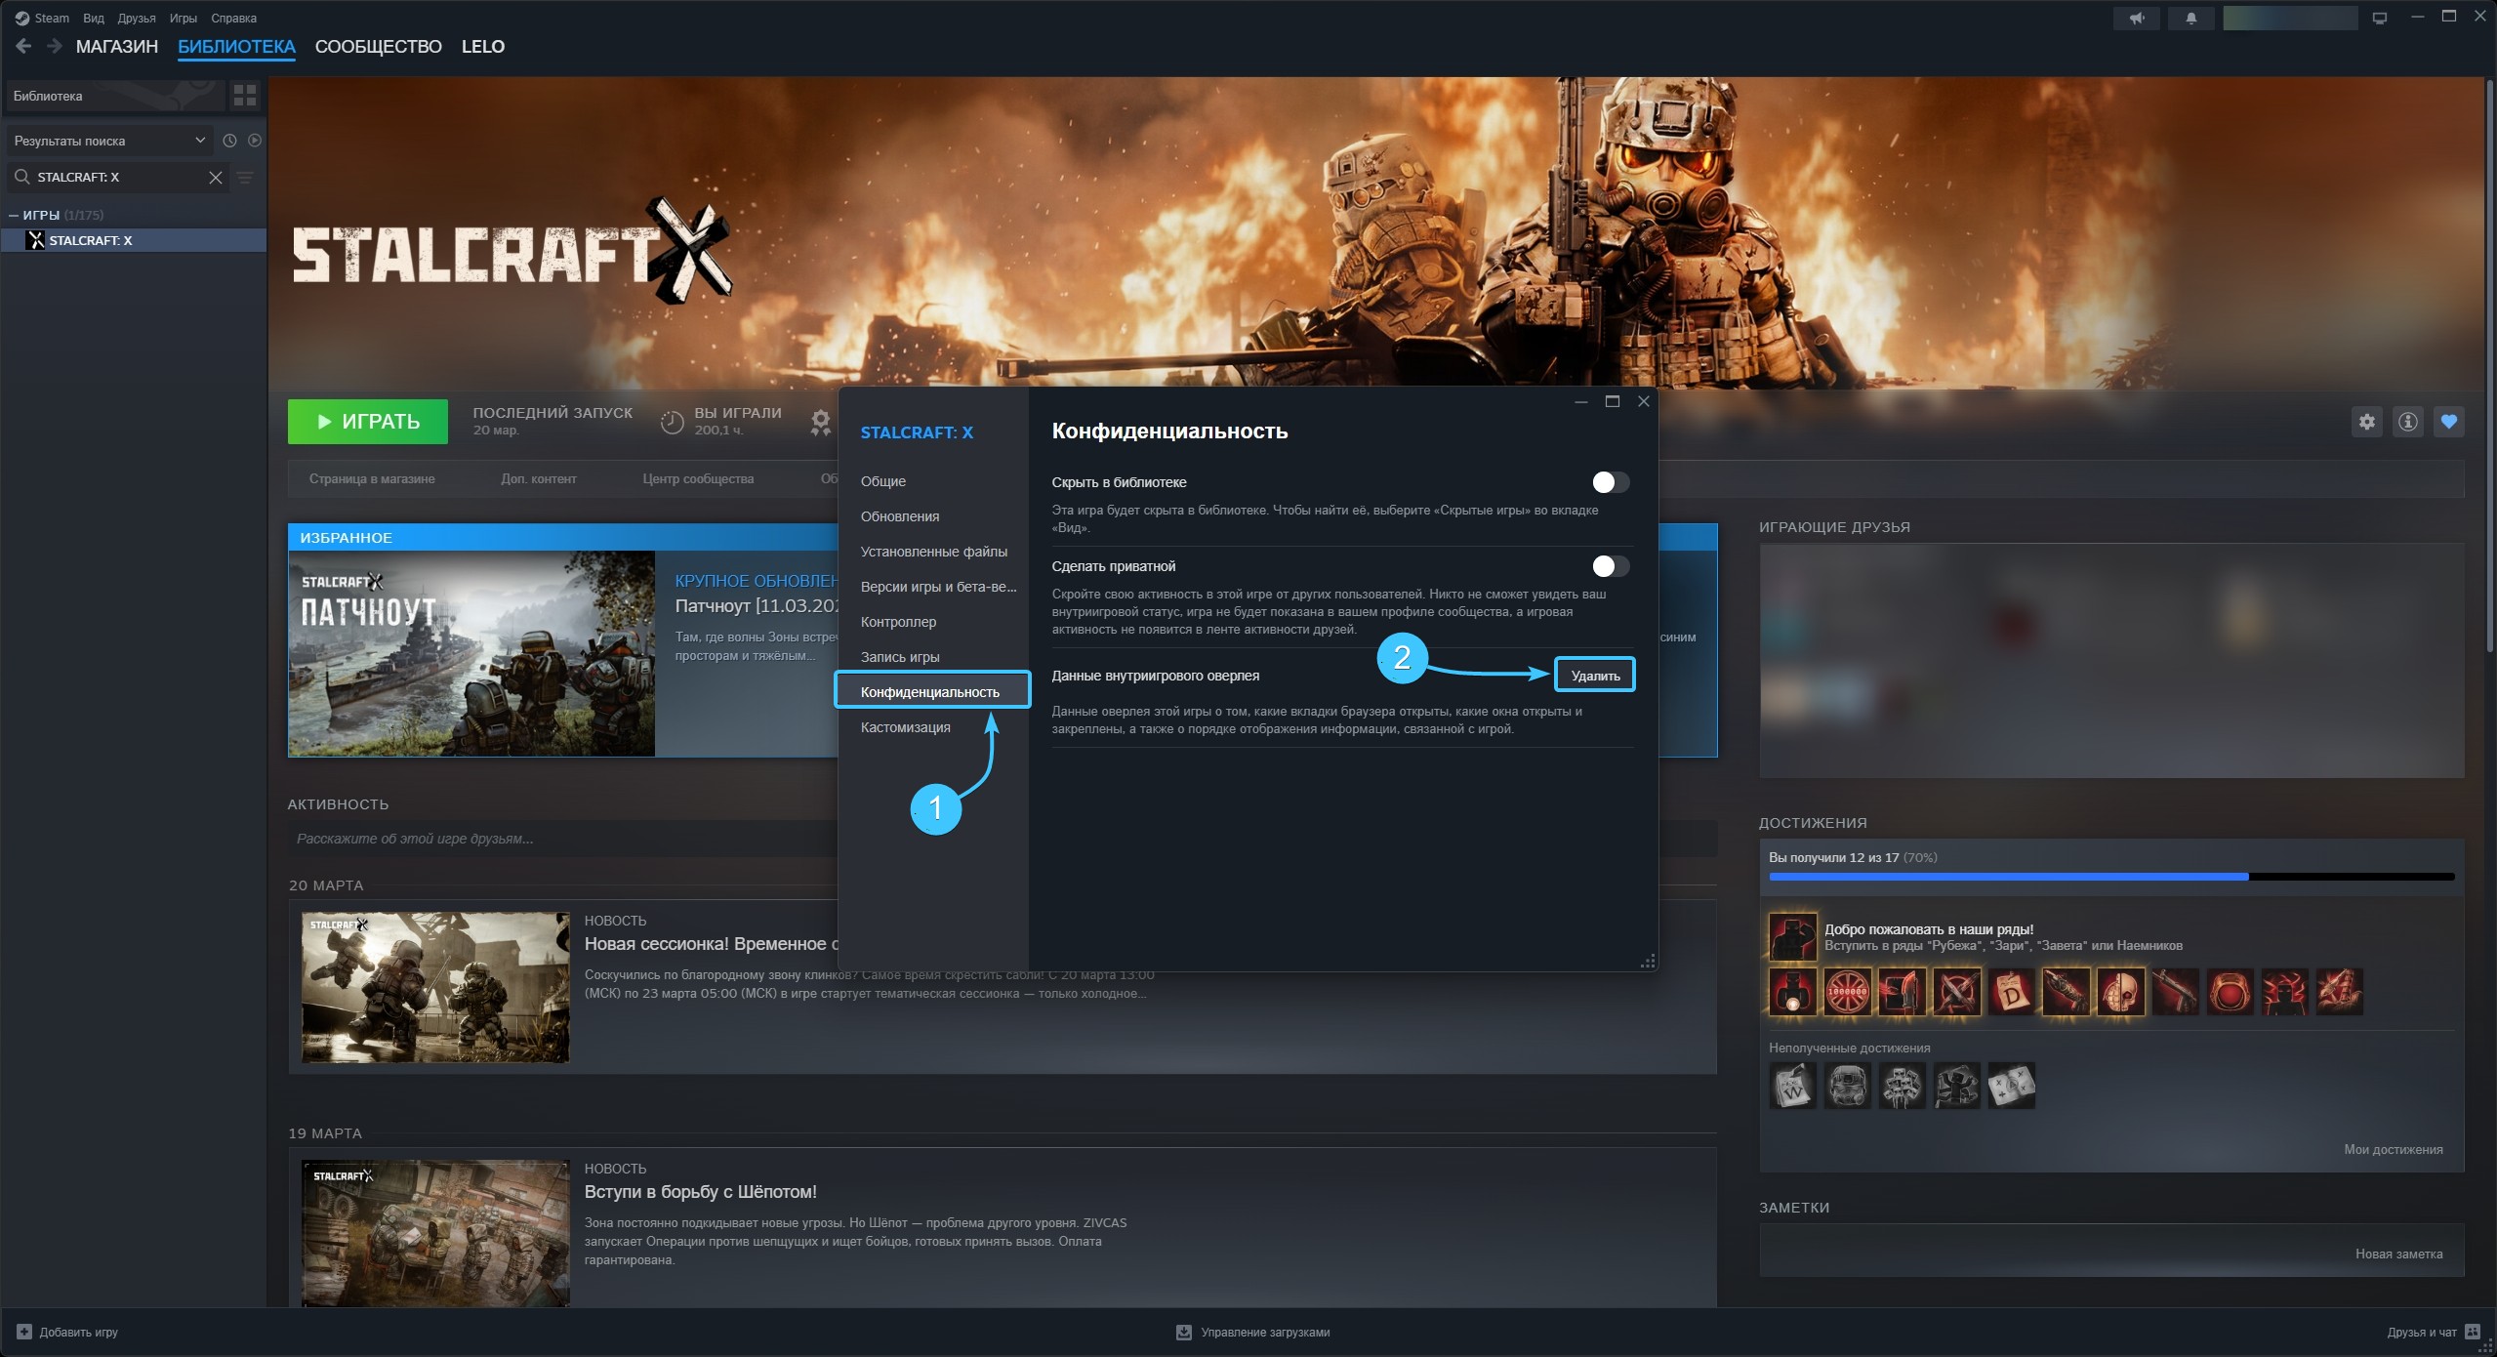This screenshot has height=1357, width=2497.
Task: Click the recent activity clock icon
Action: click(x=229, y=141)
